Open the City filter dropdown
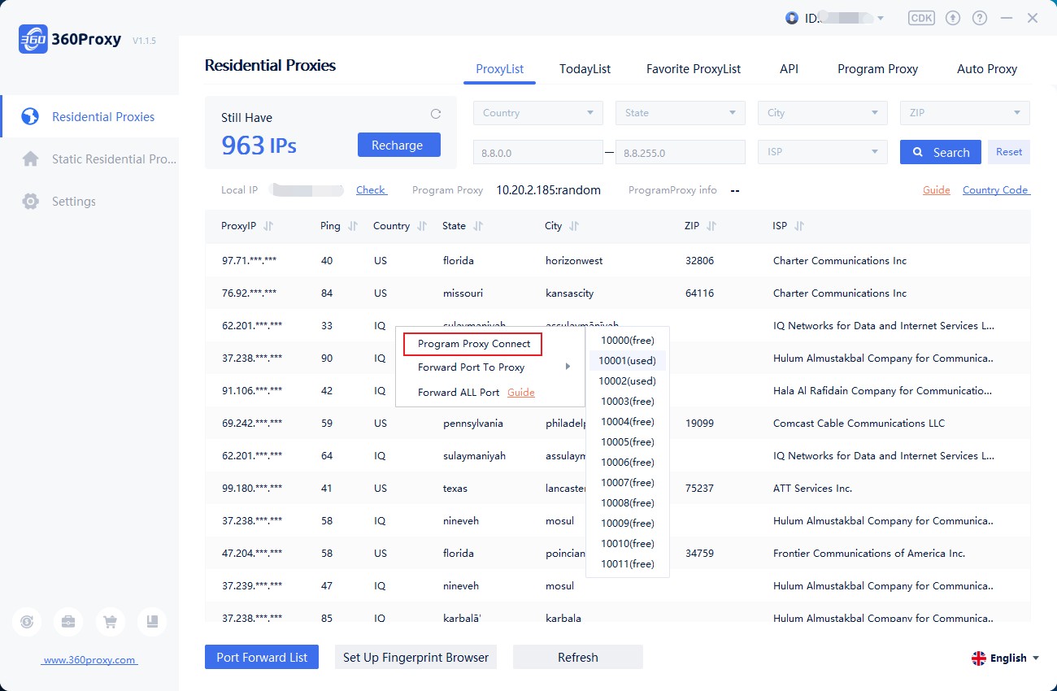Image resolution: width=1057 pixels, height=691 pixels. tap(823, 113)
